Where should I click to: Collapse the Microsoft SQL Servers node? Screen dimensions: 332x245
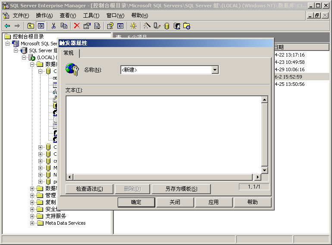click(x=8, y=44)
